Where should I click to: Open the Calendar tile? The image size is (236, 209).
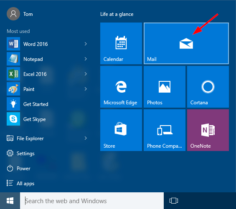[121, 43]
